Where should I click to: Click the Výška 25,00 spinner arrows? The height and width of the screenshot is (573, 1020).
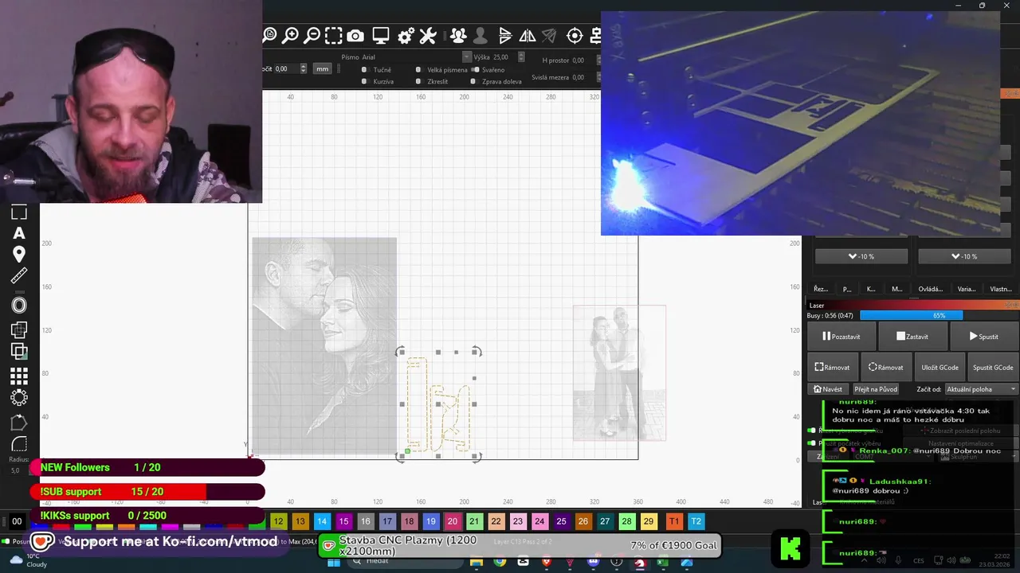tap(521, 57)
